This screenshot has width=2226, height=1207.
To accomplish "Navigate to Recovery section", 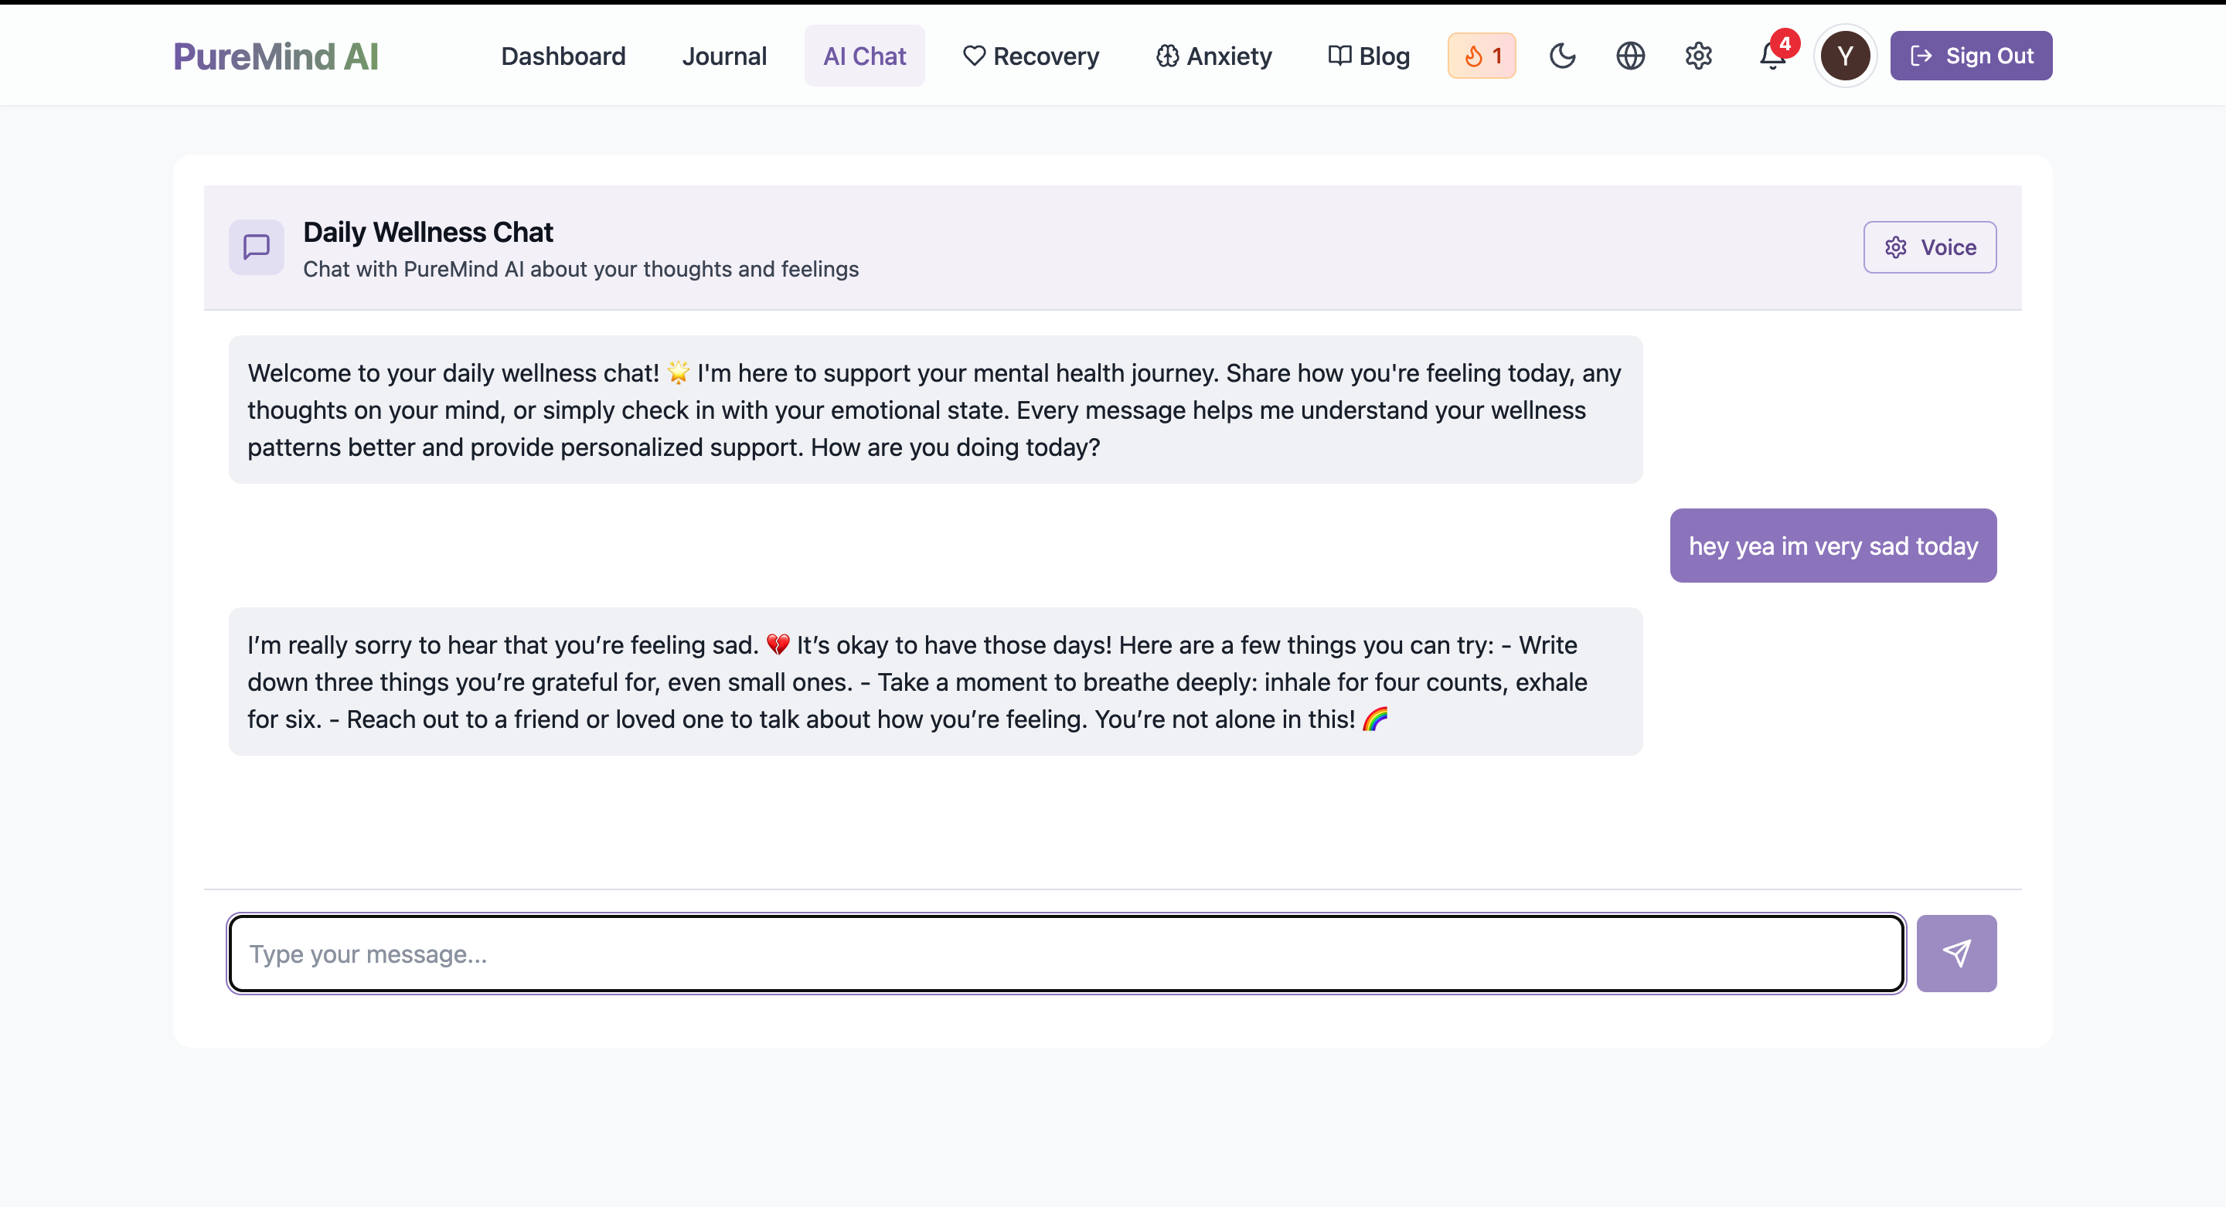I will click(x=1030, y=56).
